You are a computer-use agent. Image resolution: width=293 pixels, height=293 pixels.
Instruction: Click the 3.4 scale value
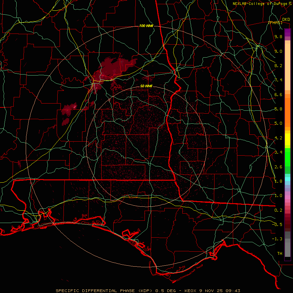point(278,152)
